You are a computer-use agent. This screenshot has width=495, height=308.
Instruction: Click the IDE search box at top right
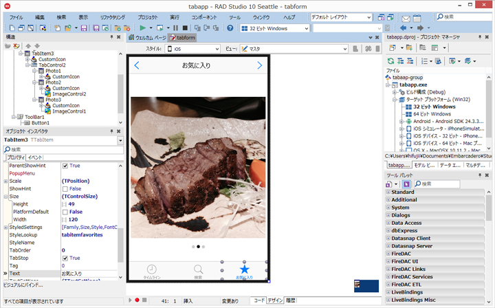[464, 16]
